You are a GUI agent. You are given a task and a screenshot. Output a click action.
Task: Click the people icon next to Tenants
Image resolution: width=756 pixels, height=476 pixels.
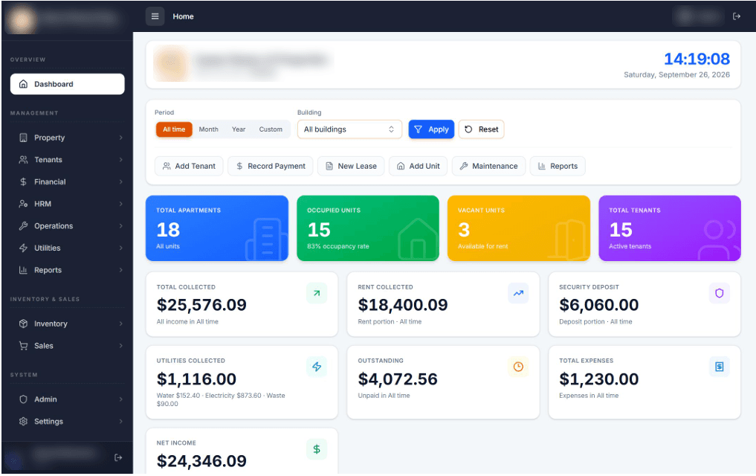pyautogui.click(x=23, y=160)
